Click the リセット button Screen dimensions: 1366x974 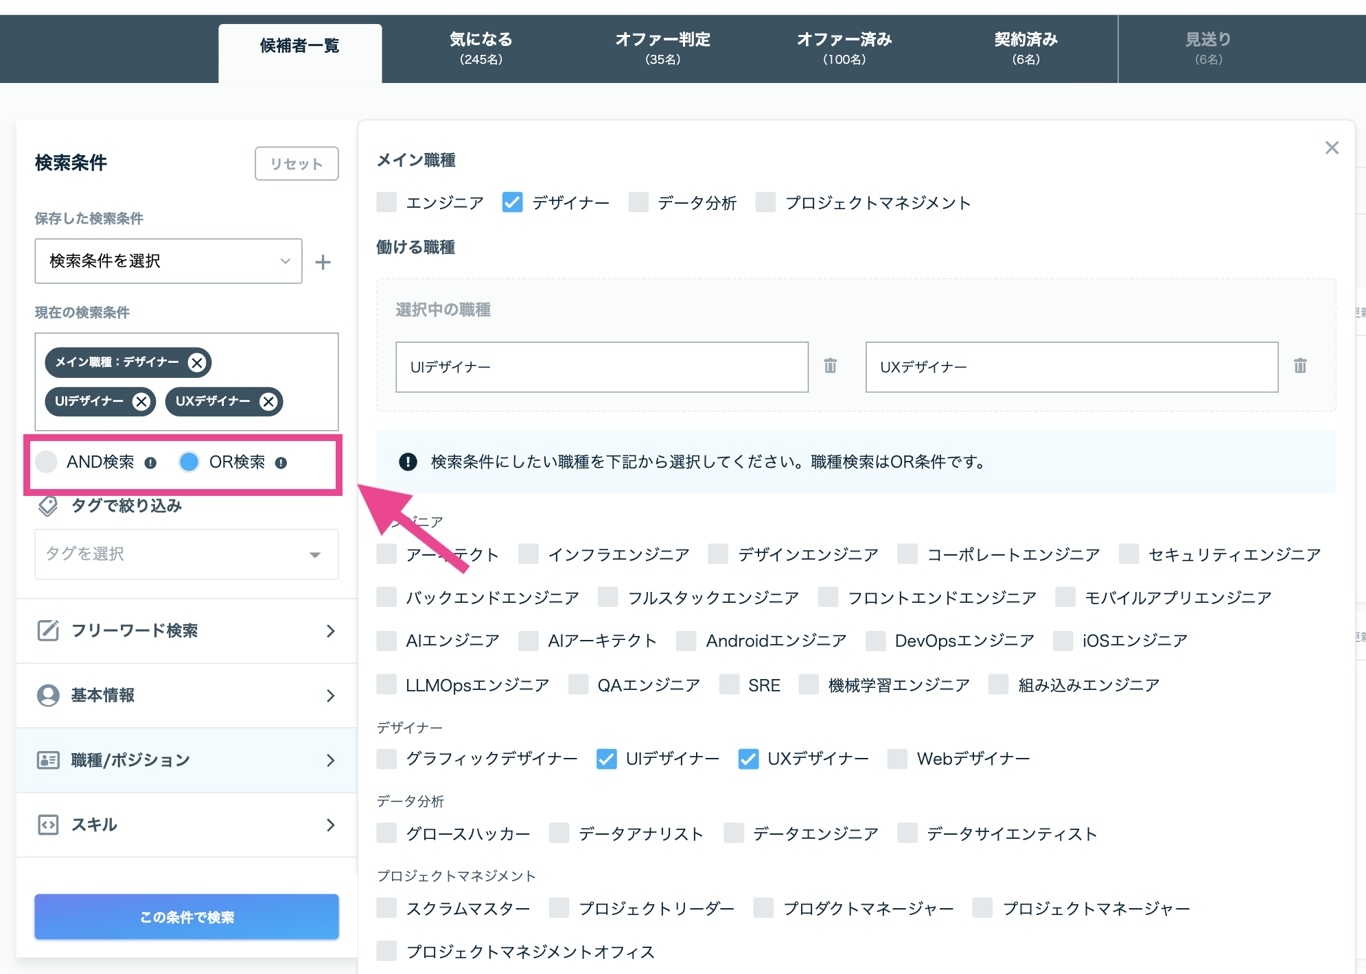click(x=297, y=163)
